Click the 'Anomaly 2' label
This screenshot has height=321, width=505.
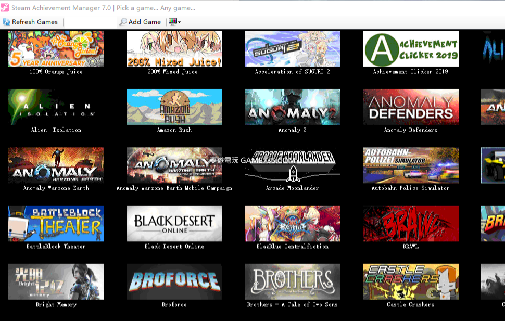293,130
